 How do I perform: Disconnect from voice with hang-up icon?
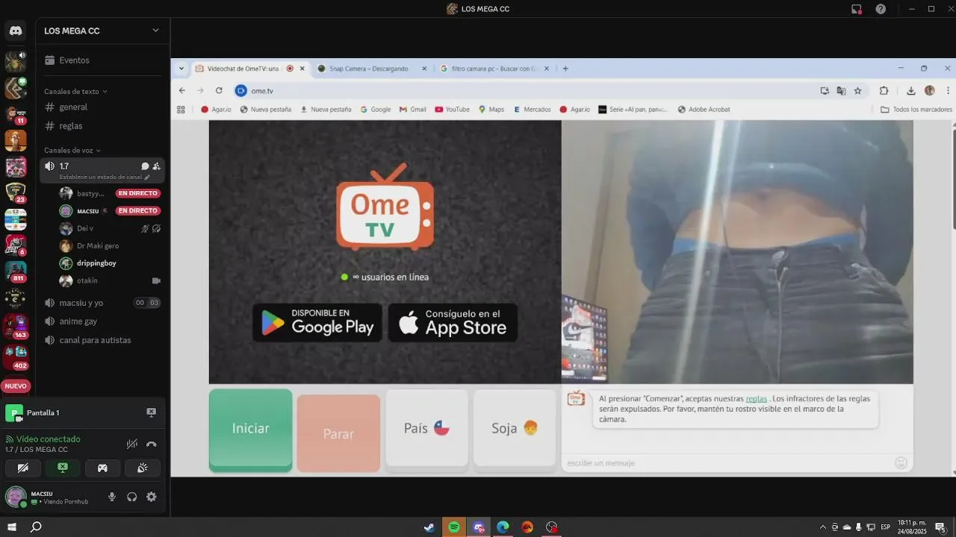(x=151, y=444)
